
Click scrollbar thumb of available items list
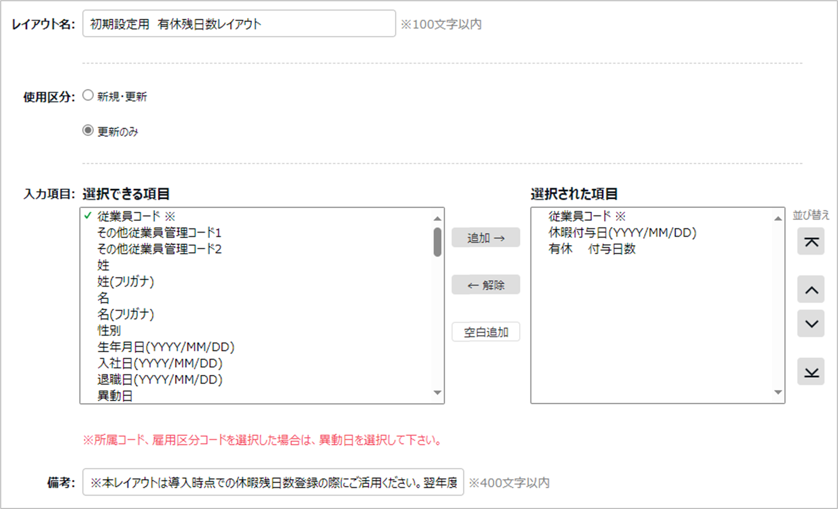tap(437, 242)
